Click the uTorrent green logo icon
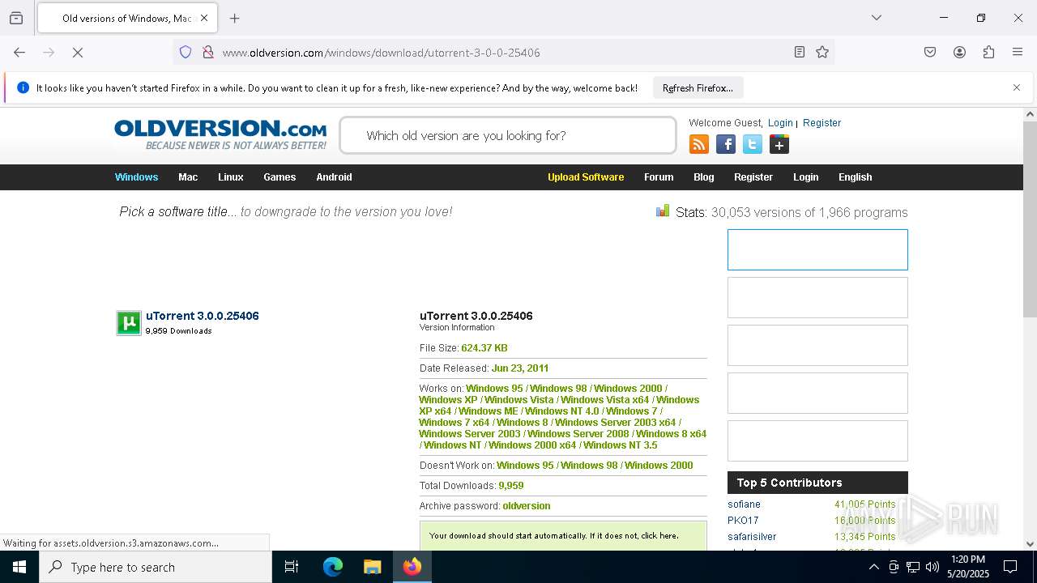 (129, 323)
